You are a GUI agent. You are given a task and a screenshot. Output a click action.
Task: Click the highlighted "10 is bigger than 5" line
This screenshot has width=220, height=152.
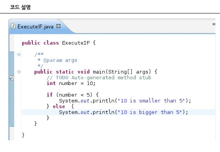tap(118, 112)
